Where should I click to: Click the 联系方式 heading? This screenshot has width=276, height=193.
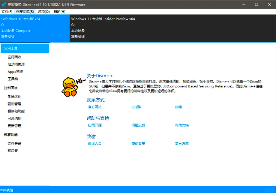[96, 100]
